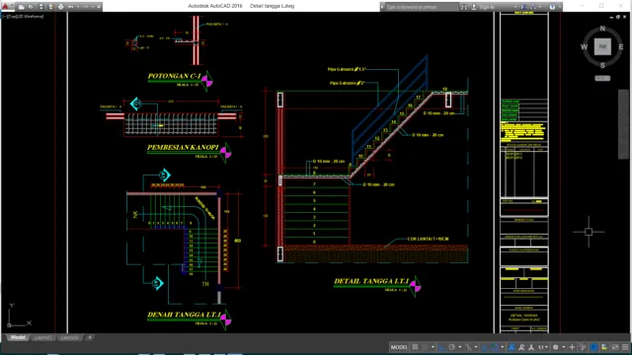Viewport: 632px width, 355px height.
Task: Open the [Top] view controls menu
Action: coord(11,17)
